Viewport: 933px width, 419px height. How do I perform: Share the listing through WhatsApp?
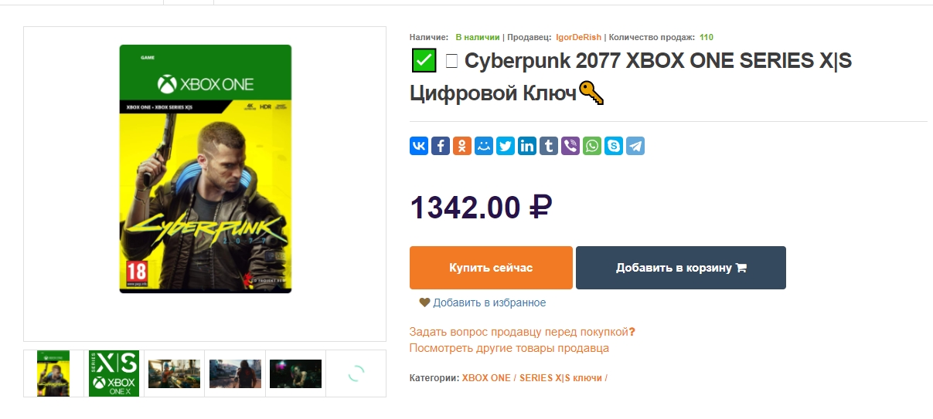pyautogui.click(x=592, y=146)
